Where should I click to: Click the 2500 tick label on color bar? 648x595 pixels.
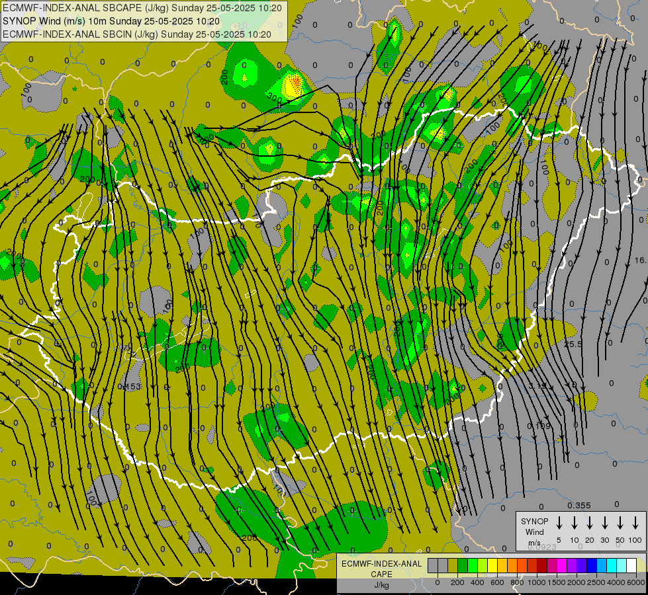(596, 582)
